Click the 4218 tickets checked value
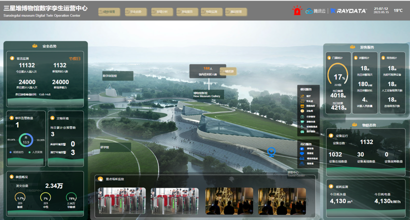 (x=338, y=107)
